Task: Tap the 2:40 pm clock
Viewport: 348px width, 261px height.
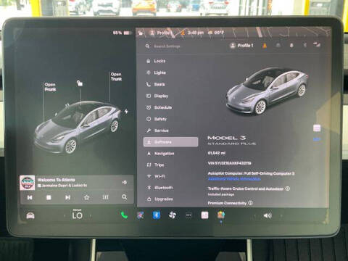Action: (x=196, y=33)
